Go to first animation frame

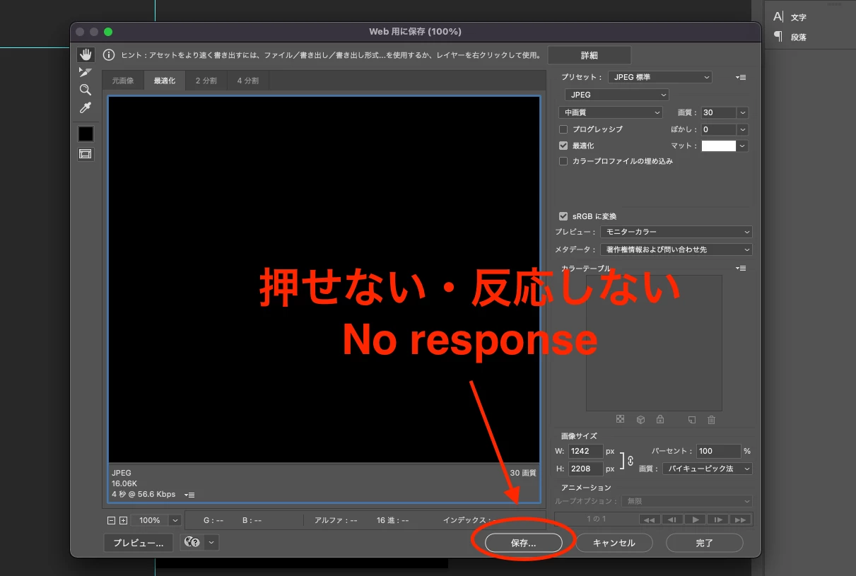[649, 519]
